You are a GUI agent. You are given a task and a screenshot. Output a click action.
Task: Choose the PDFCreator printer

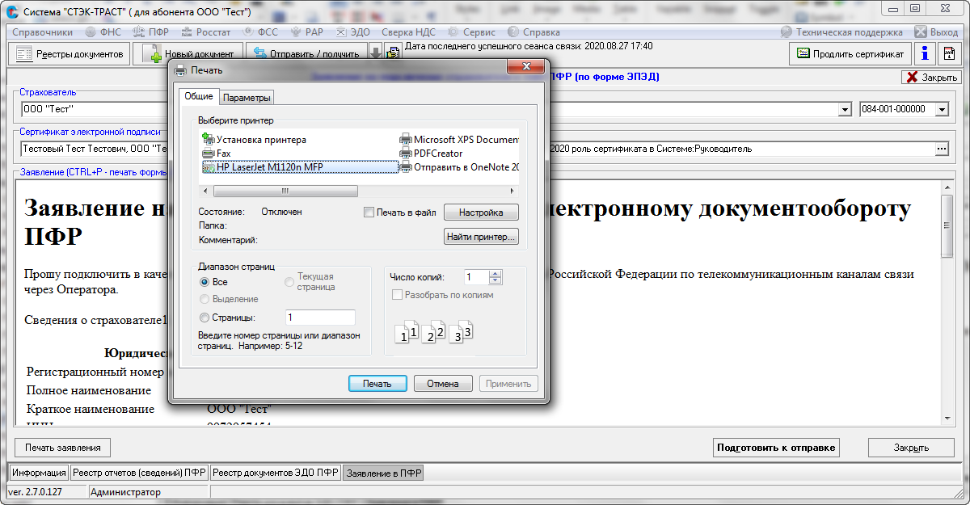[x=431, y=153]
